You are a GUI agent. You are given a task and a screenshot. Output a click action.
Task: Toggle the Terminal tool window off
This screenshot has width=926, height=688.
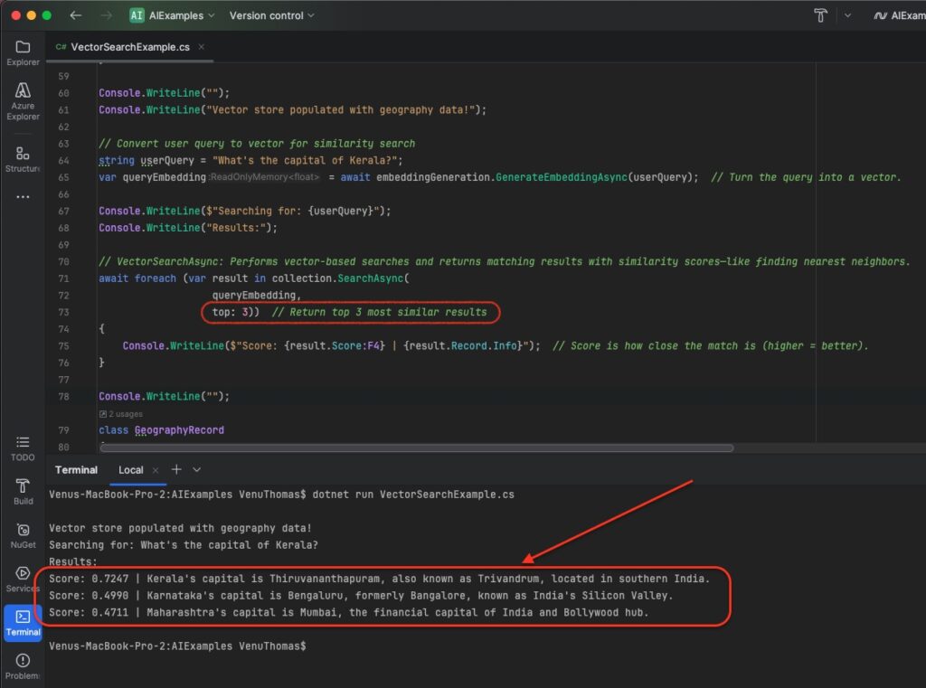(x=23, y=622)
